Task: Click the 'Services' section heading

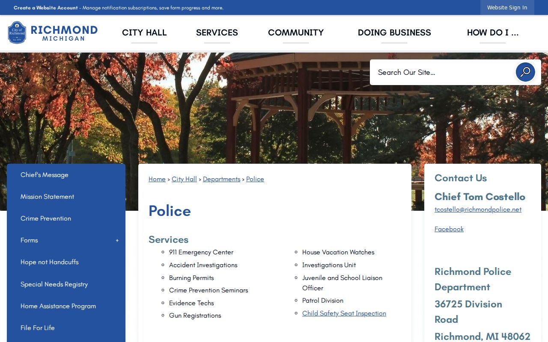Action: [169, 239]
